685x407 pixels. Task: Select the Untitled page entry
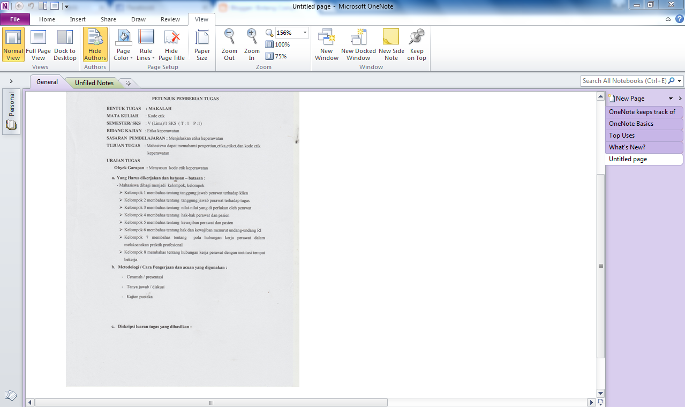pos(644,159)
